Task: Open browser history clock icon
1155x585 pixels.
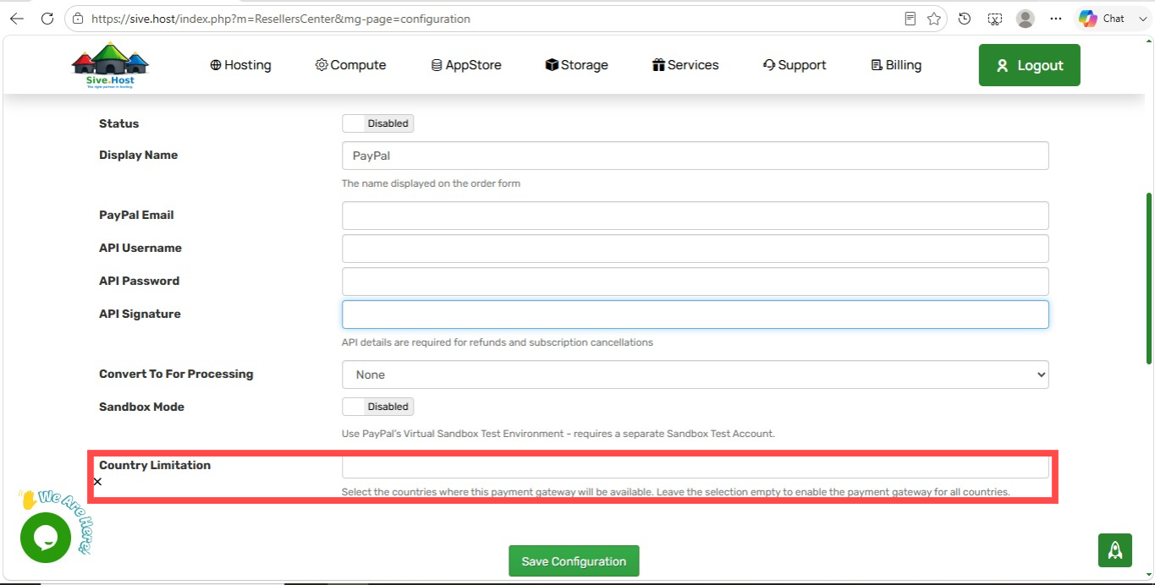Action: (x=965, y=19)
